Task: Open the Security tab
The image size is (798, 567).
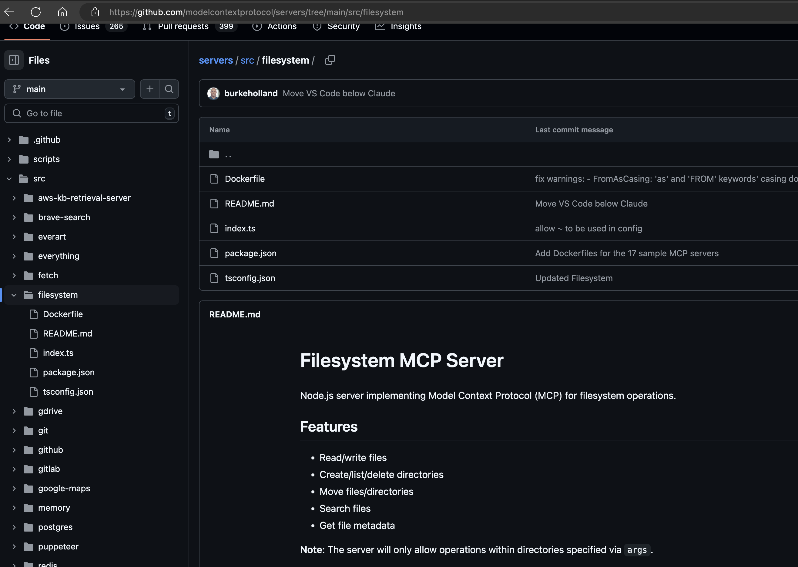Action: click(336, 27)
